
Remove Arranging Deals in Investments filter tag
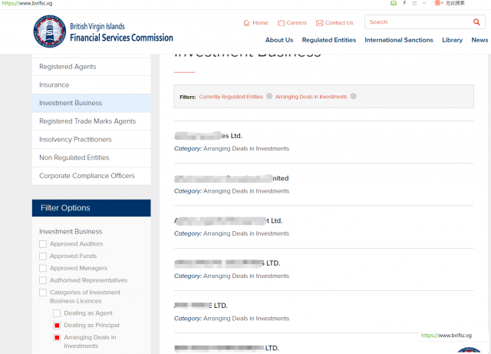tap(353, 97)
